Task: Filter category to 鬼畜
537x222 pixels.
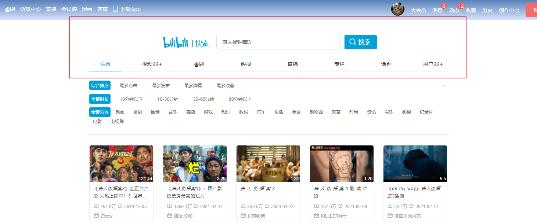Action: (336, 112)
